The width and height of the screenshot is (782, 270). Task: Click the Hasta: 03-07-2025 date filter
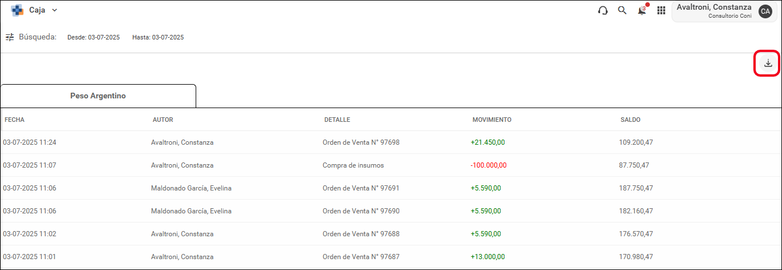tap(158, 38)
